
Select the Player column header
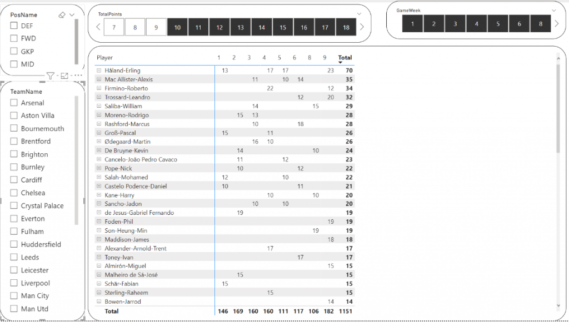pos(105,57)
